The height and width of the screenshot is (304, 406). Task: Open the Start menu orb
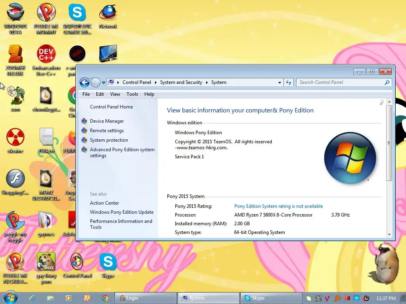(11, 298)
